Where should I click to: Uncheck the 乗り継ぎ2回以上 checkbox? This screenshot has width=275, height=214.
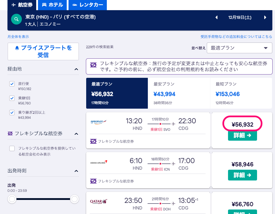click(x=12, y=113)
